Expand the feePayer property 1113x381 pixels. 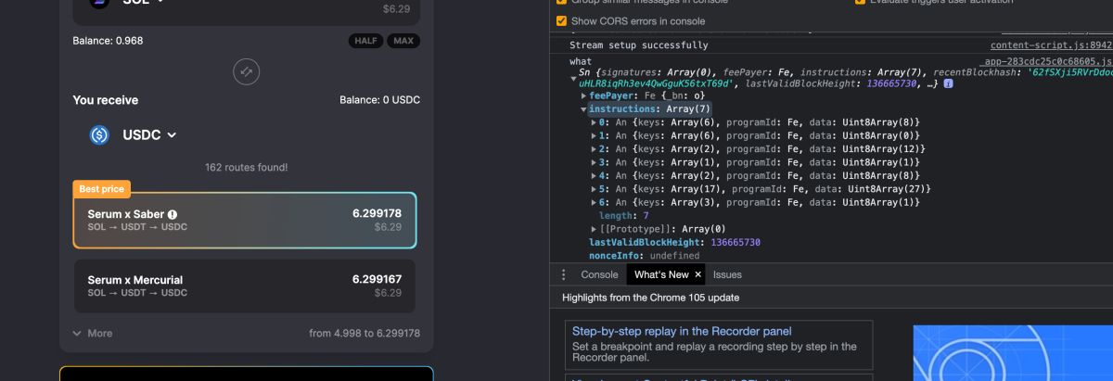[583, 96]
